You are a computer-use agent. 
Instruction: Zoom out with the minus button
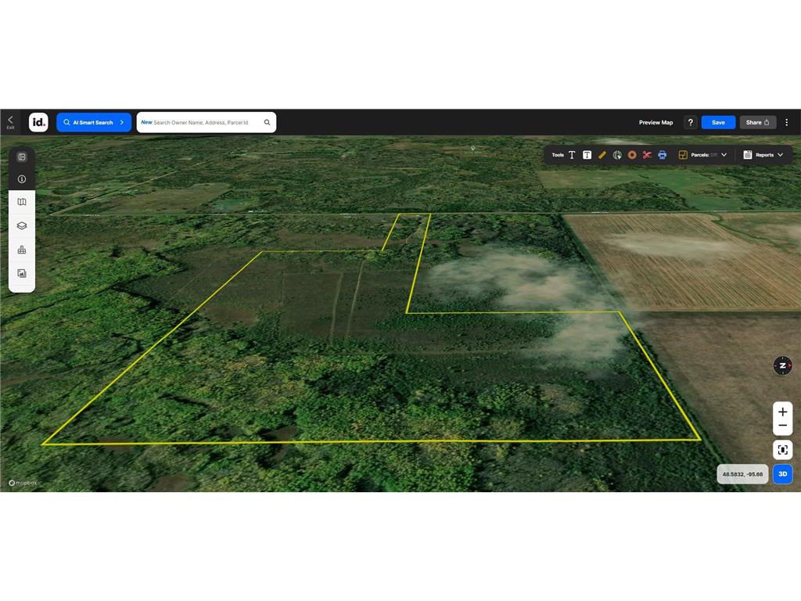782,426
